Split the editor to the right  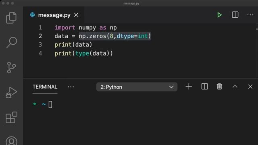(235, 15)
